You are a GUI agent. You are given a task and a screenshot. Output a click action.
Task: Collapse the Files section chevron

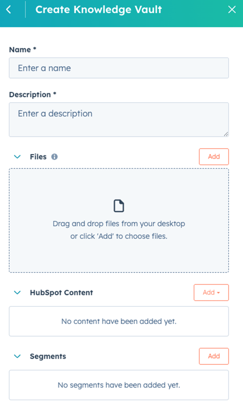[x=17, y=157]
